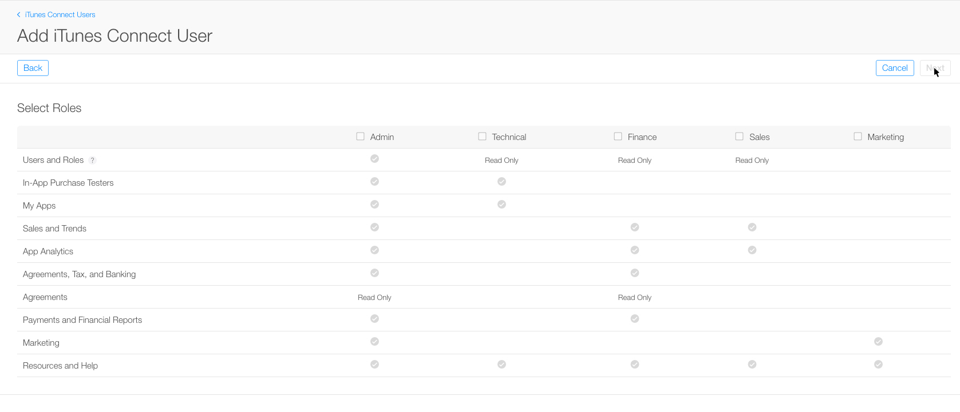Screen dimensions: 960x412
Task: Click the Technical checkmark in My Apps row
Action: tap(501, 204)
